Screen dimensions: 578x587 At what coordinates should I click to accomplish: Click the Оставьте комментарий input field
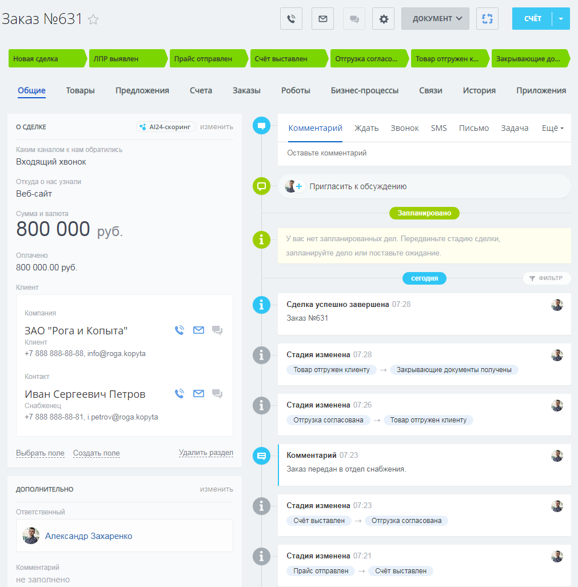point(424,153)
